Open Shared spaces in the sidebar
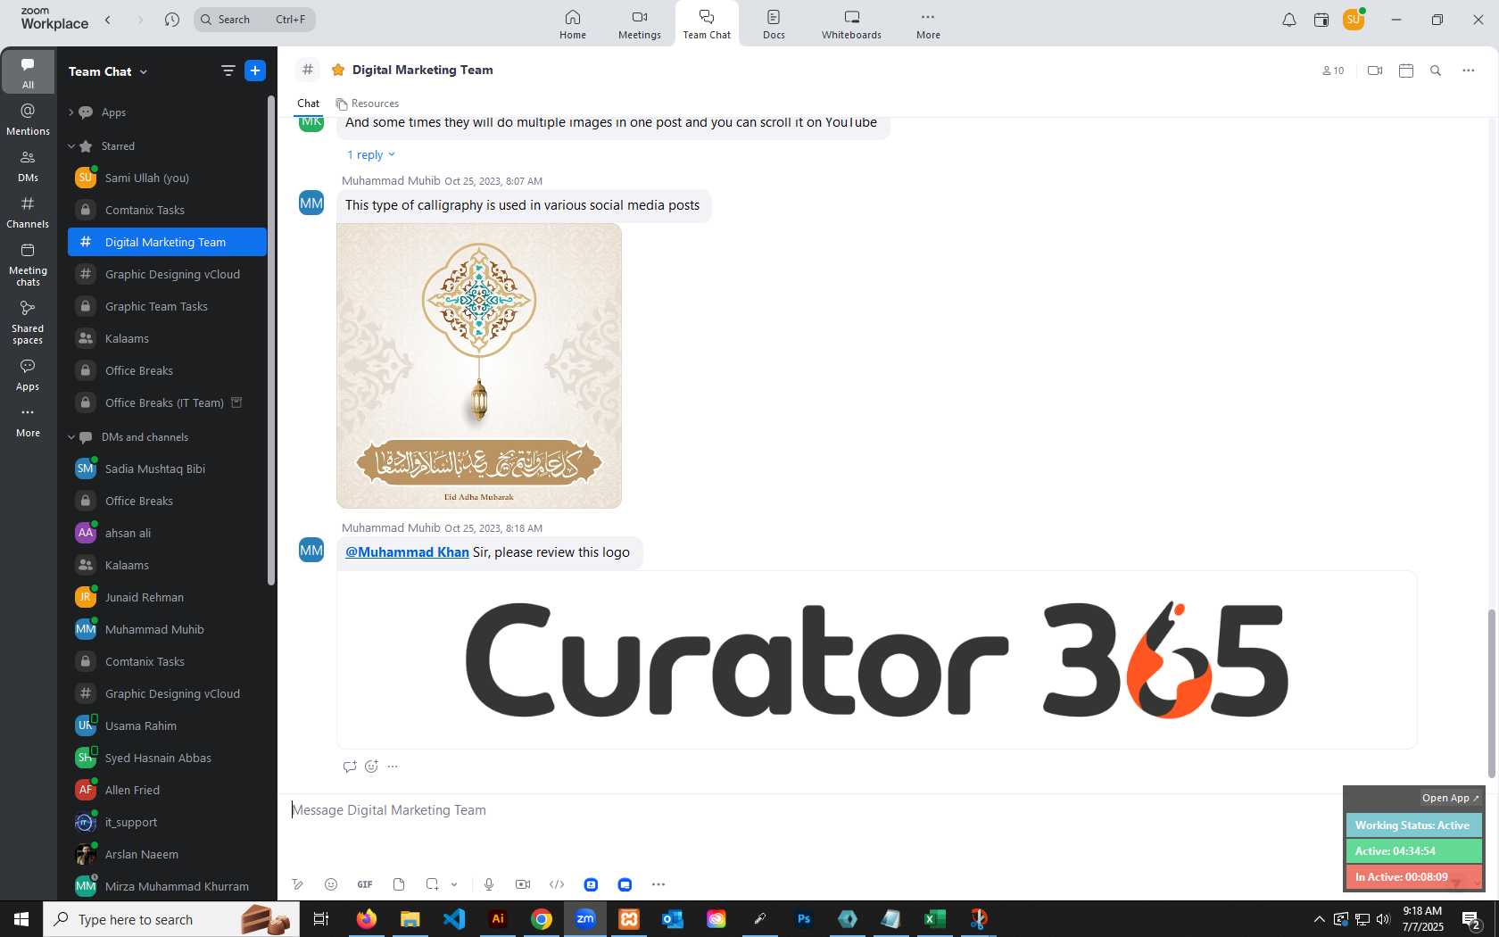 28,322
